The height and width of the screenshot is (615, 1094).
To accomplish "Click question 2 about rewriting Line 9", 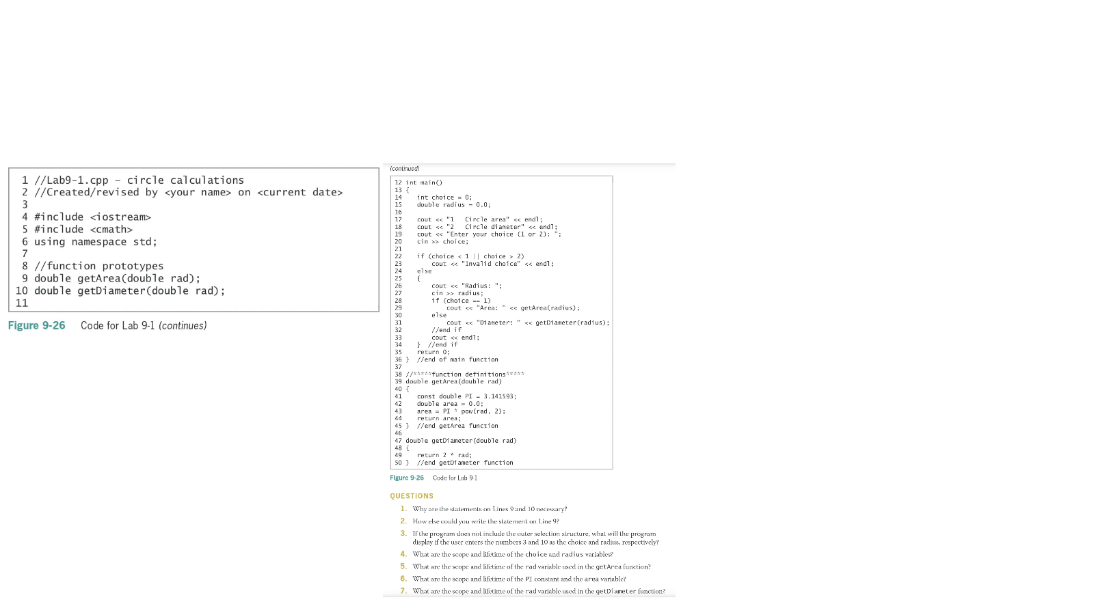I will click(x=485, y=521).
